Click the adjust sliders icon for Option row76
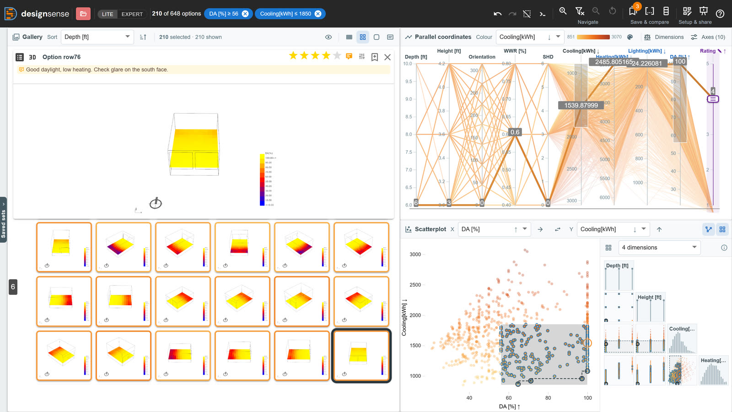This screenshot has height=412, width=732. (362, 56)
